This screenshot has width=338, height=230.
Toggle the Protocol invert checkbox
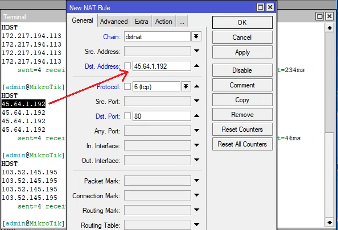click(x=127, y=86)
